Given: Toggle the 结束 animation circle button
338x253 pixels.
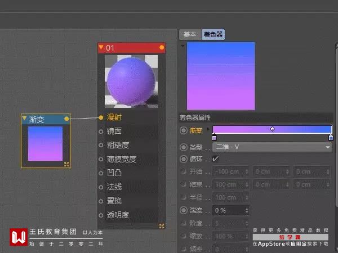Looking at the screenshot, I should [184, 184].
